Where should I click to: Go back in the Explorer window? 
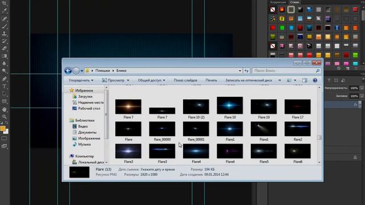68,71
